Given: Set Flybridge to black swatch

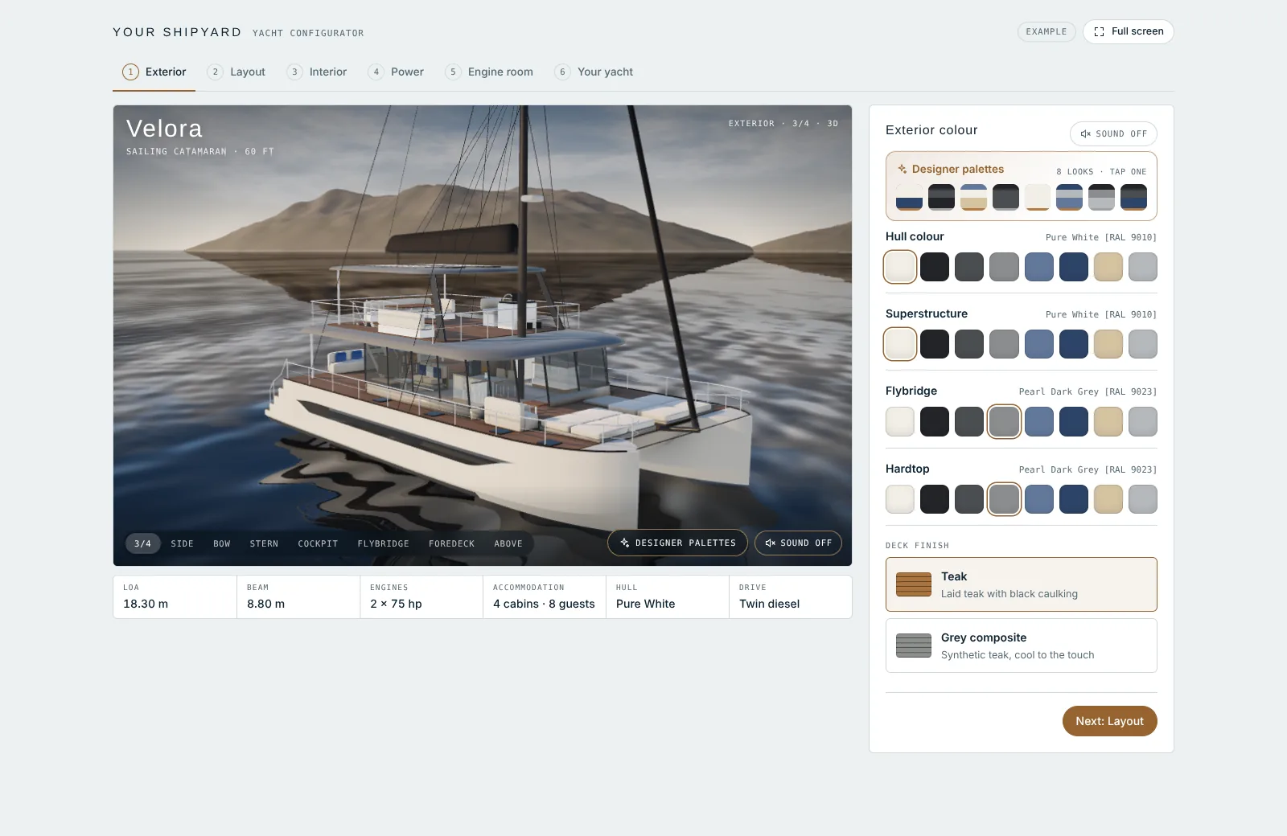Looking at the screenshot, I should pos(935,421).
